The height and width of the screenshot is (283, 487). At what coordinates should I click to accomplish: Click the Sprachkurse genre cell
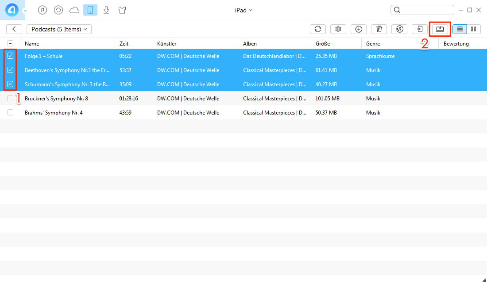pos(380,56)
